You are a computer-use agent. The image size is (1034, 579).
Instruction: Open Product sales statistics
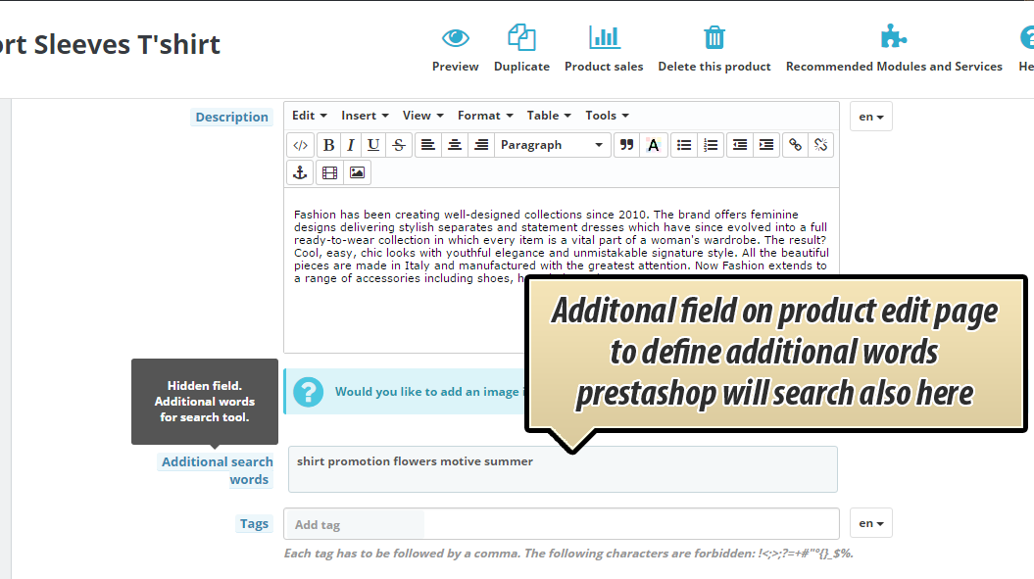604,38
